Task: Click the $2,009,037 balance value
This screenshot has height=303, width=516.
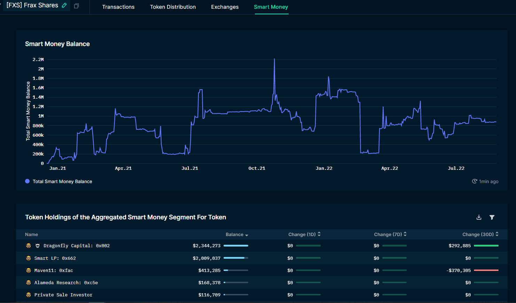Action: pyautogui.click(x=206, y=258)
